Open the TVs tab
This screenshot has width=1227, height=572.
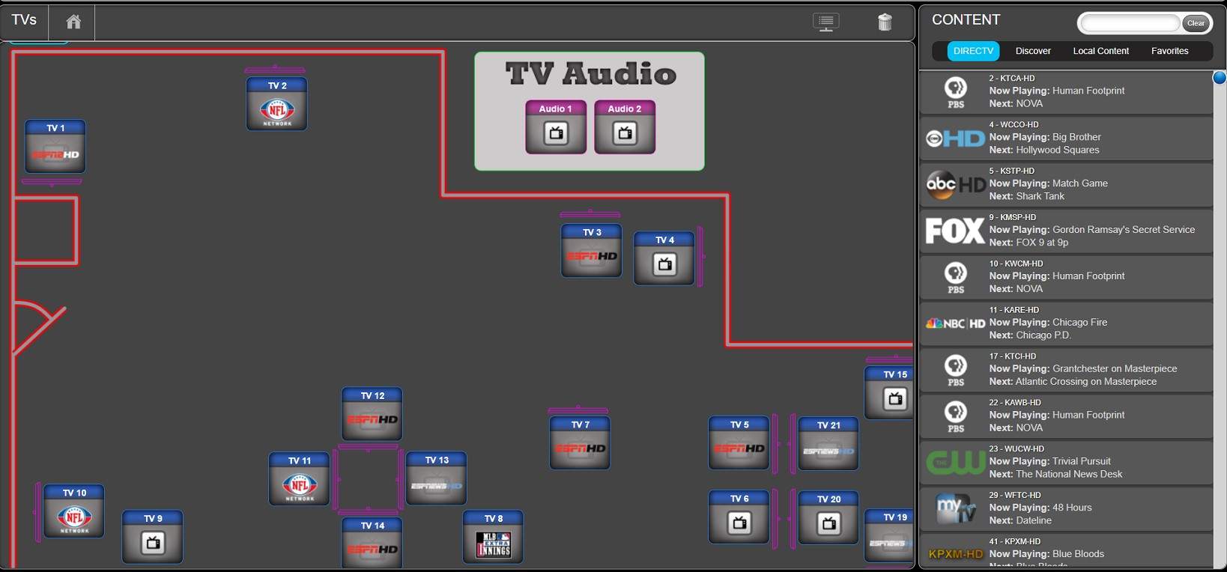tap(24, 20)
